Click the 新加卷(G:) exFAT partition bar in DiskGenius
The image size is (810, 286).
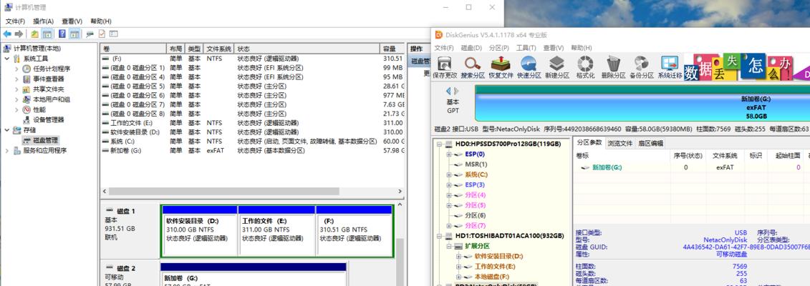(x=642, y=103)
